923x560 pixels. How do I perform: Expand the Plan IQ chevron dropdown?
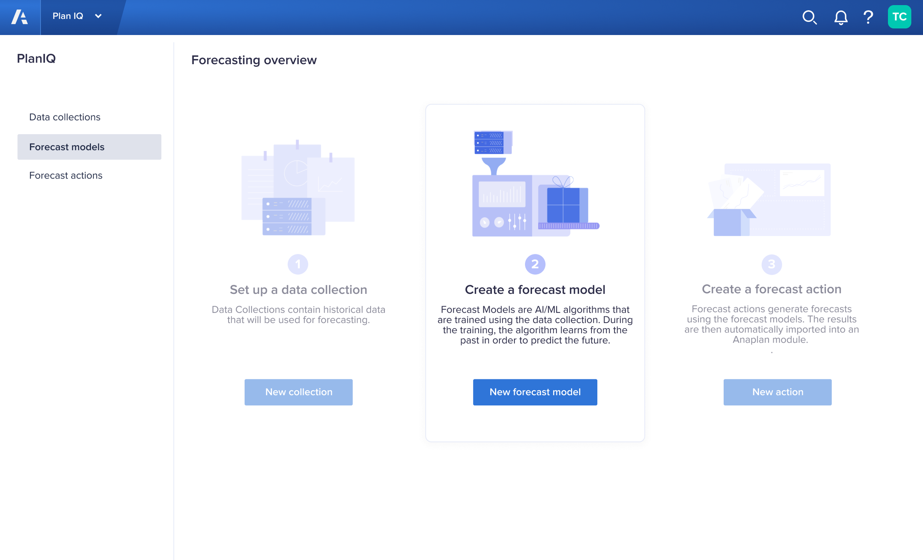click(x=99, y=16)
